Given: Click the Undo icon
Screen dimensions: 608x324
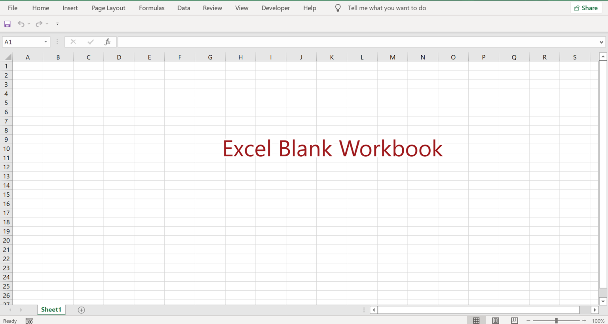Looking at the screenshot, I should click(x=20, y=24).
